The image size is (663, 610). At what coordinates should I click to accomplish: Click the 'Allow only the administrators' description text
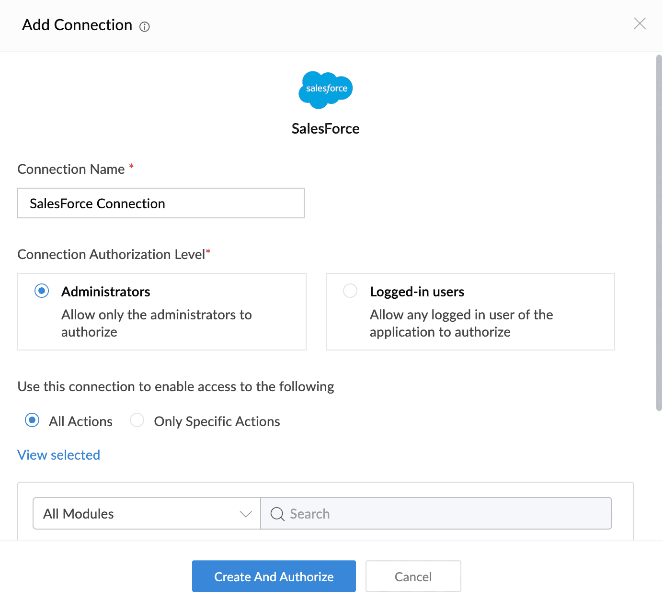coord(157,323)
